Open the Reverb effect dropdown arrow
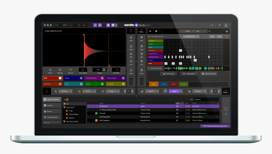 click(x=158, y=91)
